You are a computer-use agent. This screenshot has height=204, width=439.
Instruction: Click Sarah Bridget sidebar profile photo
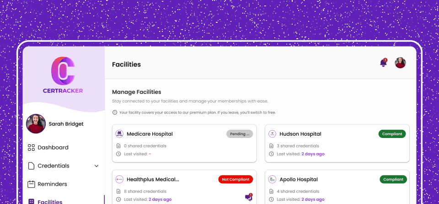[x=36, y=124]
